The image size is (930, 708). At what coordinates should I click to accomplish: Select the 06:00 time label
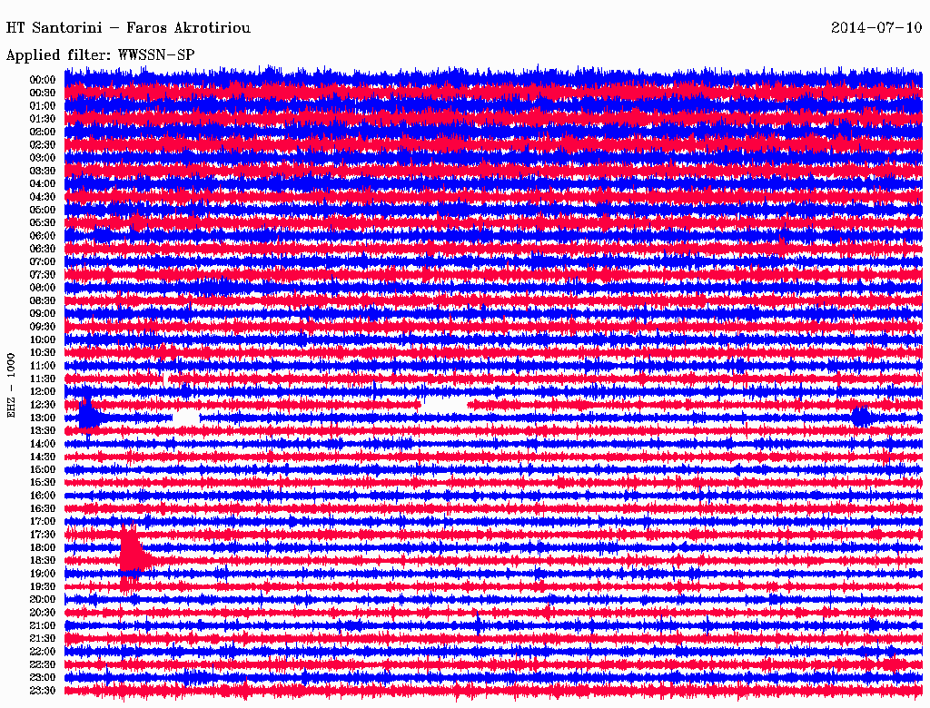click(x=43, y=236)
